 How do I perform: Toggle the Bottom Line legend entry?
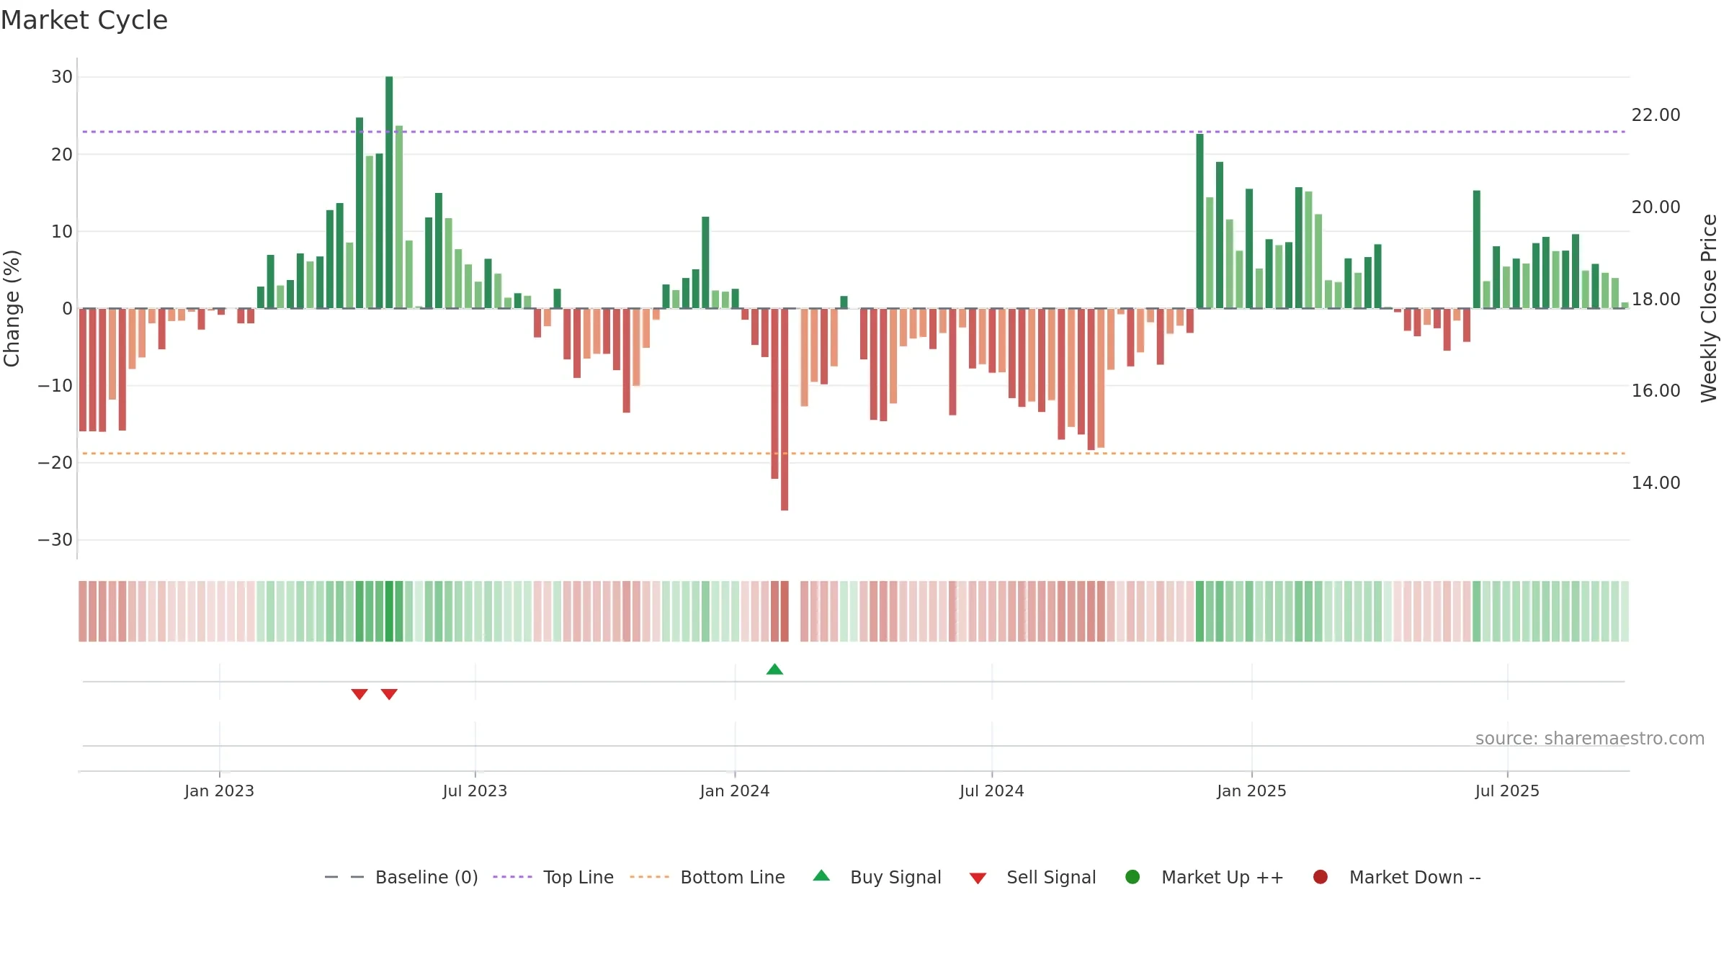pos(707,877)
